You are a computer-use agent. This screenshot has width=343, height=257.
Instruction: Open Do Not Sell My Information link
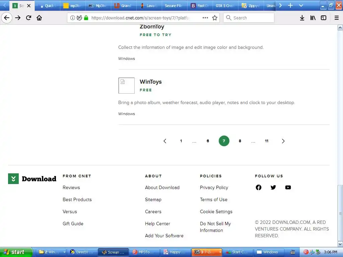point(215,227)
